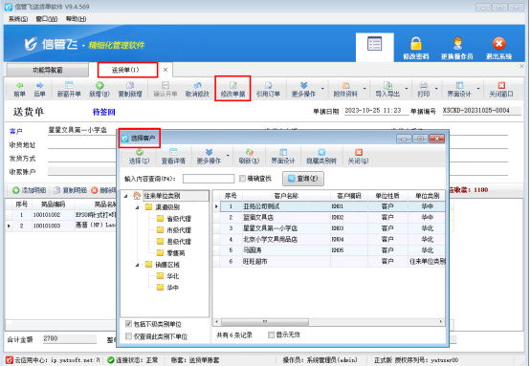Click the 复制新增 toolbar icon
This screenshot has width=530, height=366.
coord(130,89)
